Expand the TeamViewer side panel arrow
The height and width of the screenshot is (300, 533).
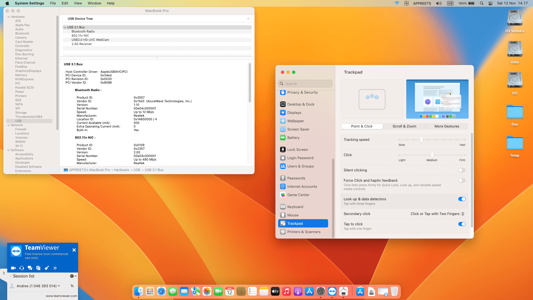(4, 273)
